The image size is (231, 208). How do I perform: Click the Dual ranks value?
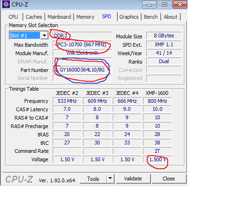tap(164, 61)
